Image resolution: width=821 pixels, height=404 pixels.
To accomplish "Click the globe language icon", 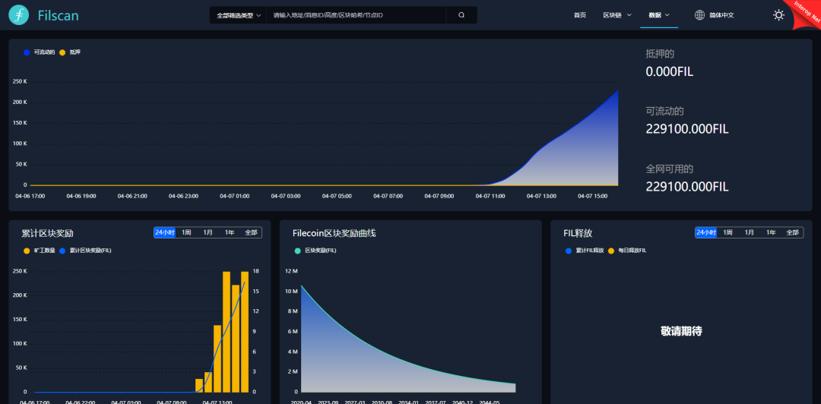I will [699, 15].
